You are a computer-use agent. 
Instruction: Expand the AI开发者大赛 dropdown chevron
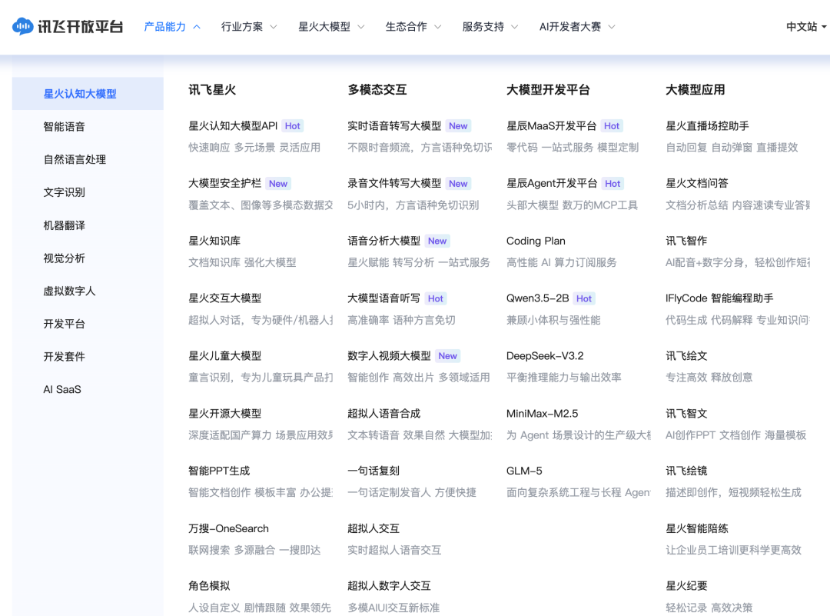[x=612, y=27]
